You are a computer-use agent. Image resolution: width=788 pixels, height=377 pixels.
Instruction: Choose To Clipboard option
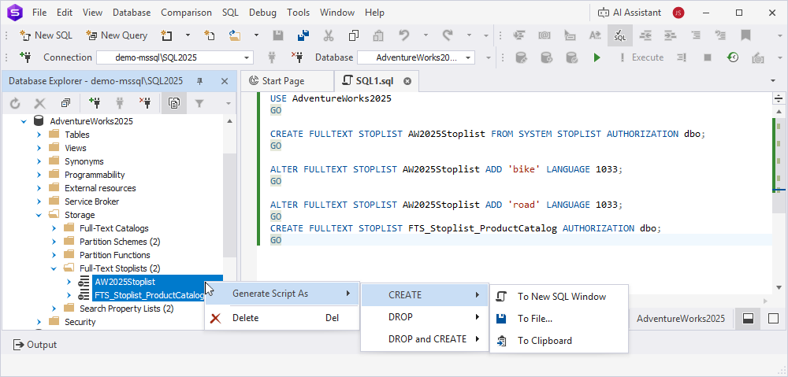559,341
